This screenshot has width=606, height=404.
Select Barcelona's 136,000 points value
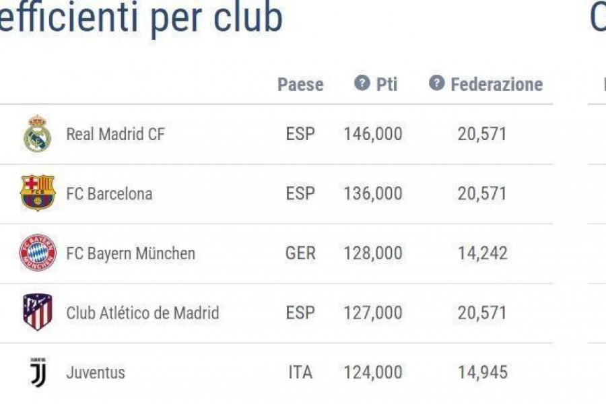tap(373, 194)
